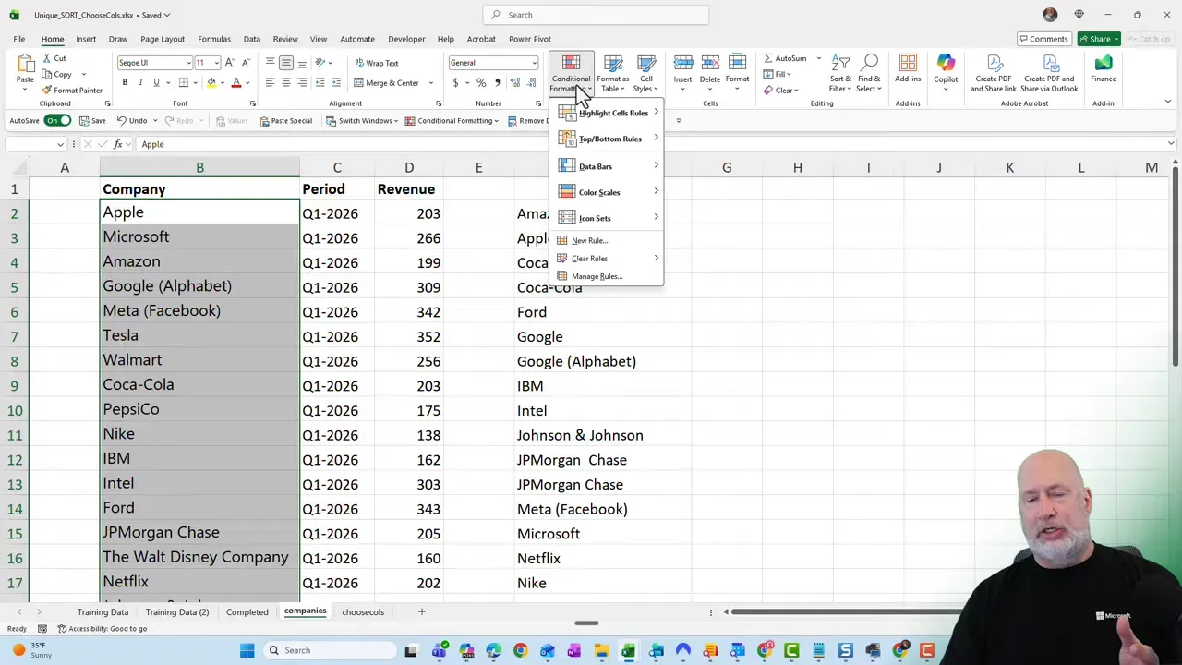The width and height of the screenshot is (1182, 665).
Task: Click the Find & Select magnifier icon
Action: (869, 62)
